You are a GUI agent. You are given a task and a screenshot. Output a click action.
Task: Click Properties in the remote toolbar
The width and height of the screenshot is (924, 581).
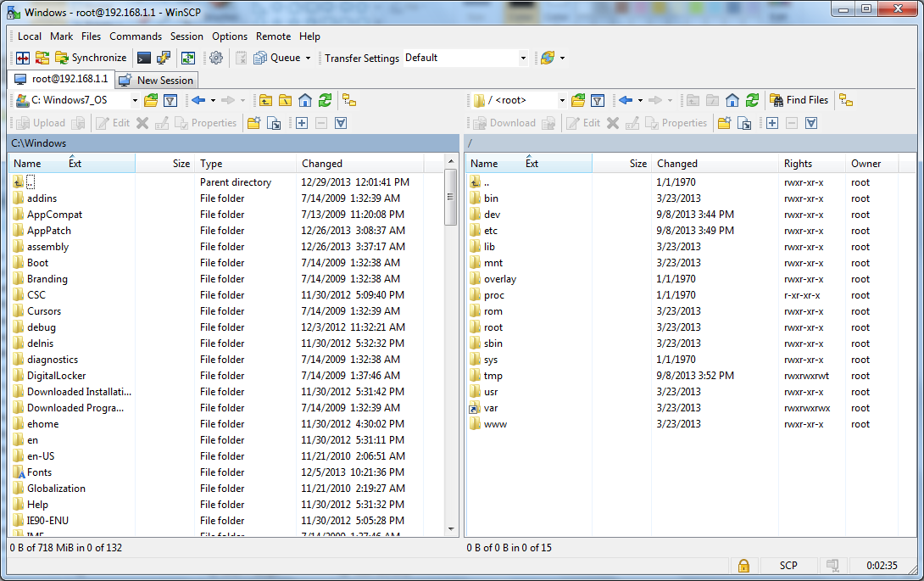pos(676,123)
